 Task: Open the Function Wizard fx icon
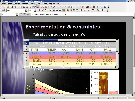coord(21,14)
